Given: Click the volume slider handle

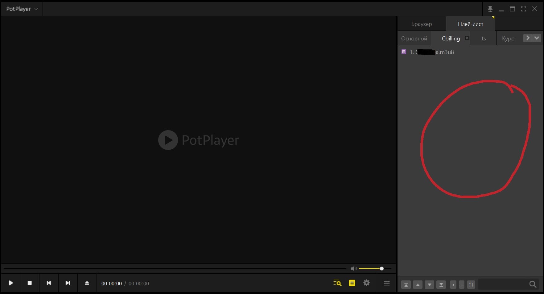Looking at the screenshot, I should click(x=381, y=268).
